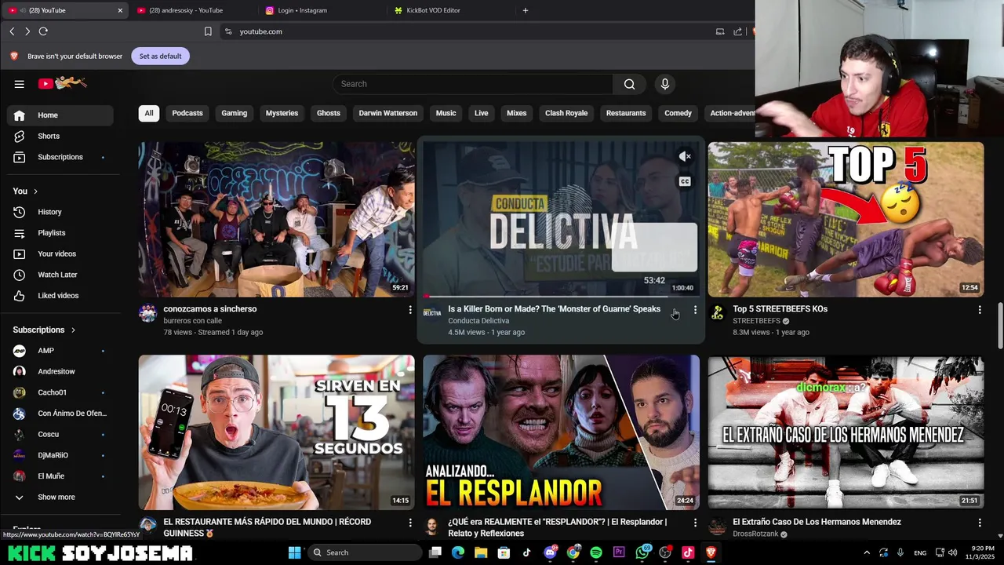The image size is (1004, 565).
Task: Open File Explorer from the taskbar
Action: [x=481, y=552]
